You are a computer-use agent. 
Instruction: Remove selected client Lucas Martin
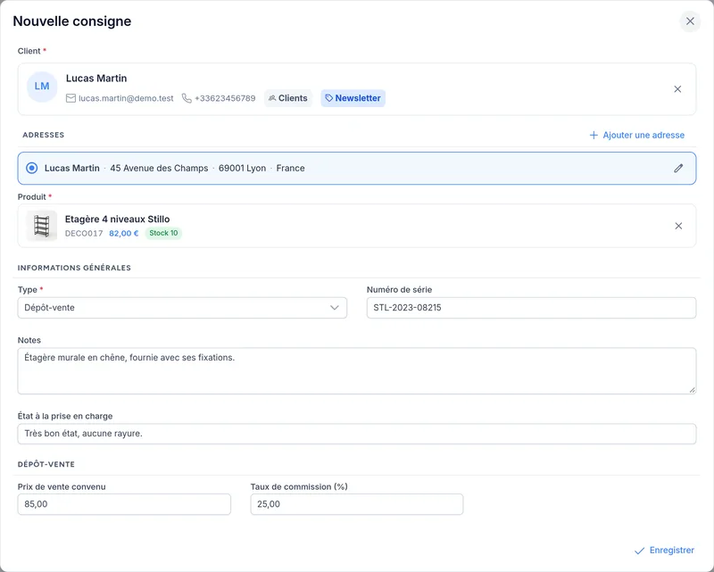[677, 89]
